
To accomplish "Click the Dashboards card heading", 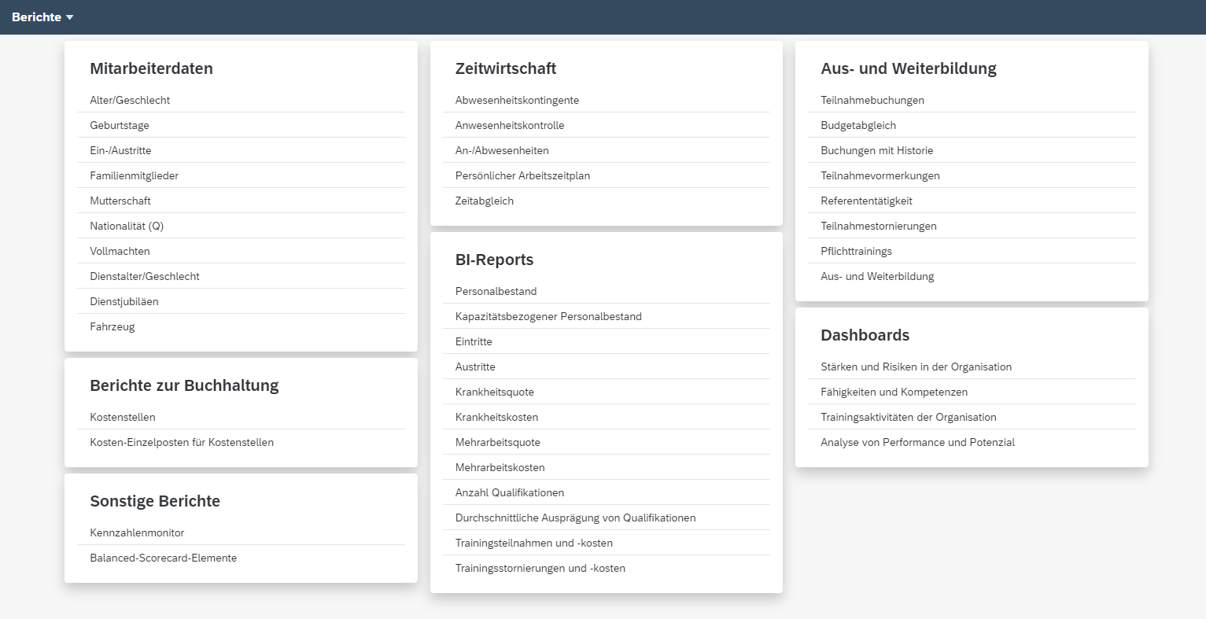I will point(865,335).
